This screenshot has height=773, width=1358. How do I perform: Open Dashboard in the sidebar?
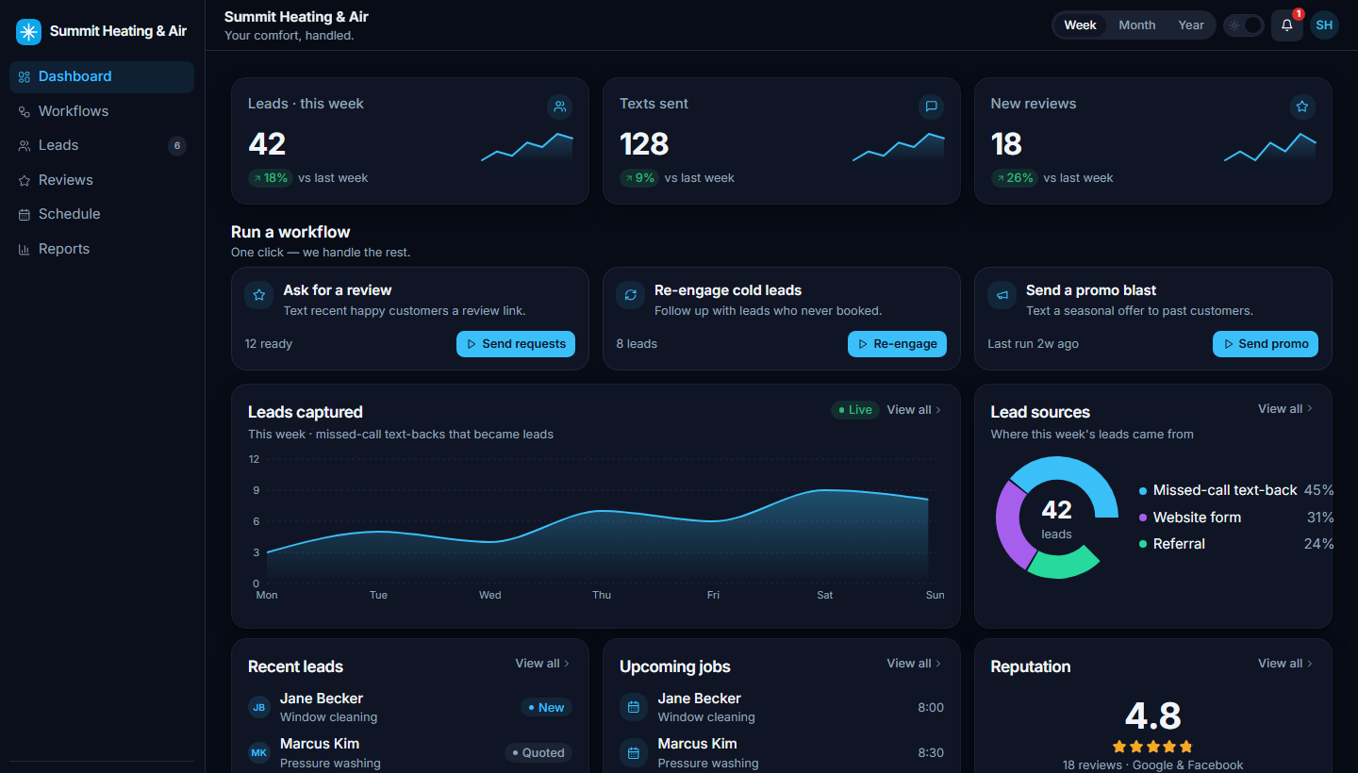coord(102,76)
